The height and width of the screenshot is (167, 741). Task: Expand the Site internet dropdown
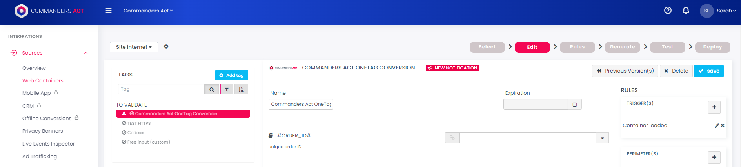134,47
